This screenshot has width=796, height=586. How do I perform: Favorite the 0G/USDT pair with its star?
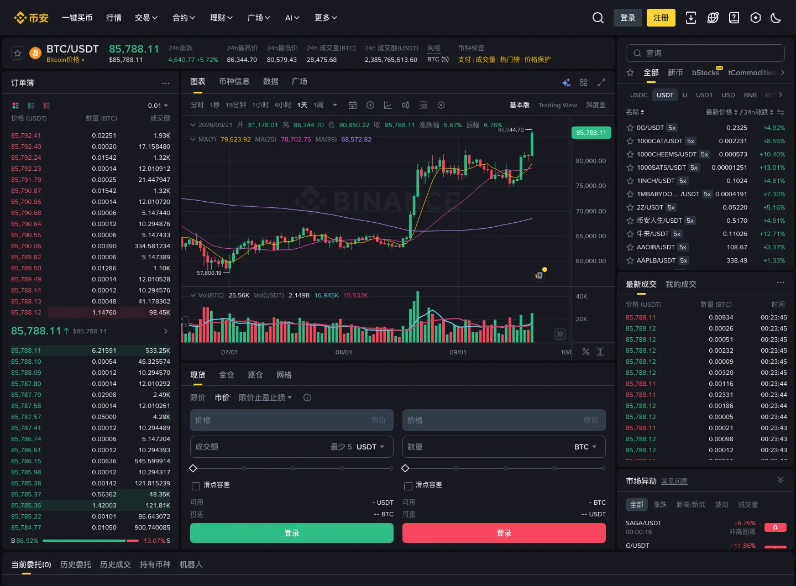[630, 128]
